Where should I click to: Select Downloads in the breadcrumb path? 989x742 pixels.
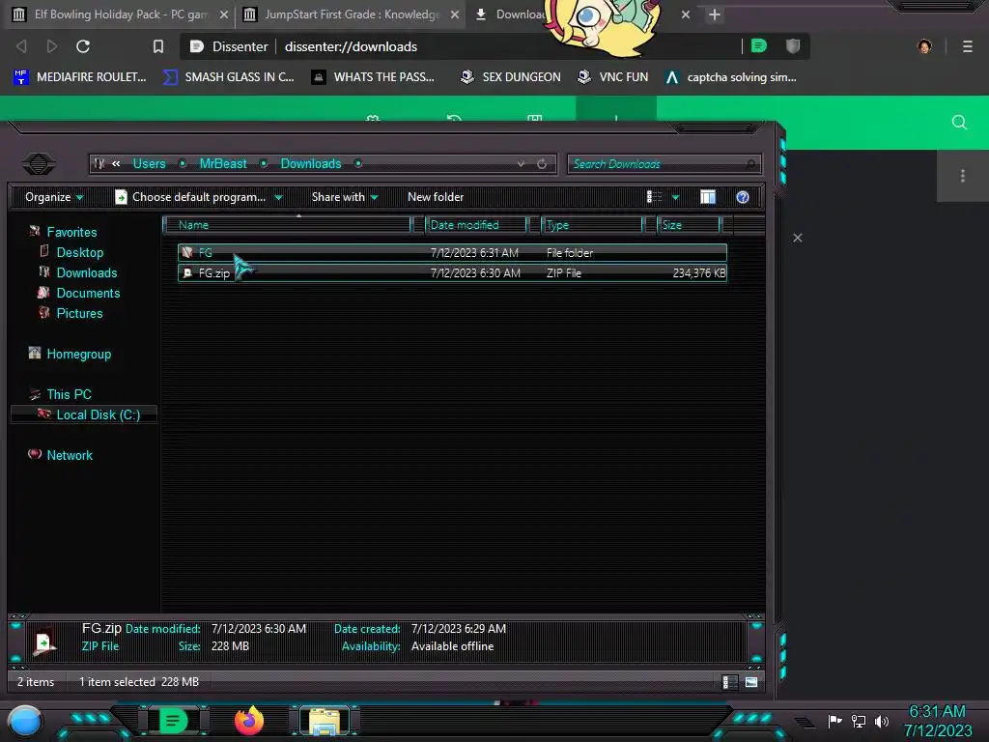[311, 163]
